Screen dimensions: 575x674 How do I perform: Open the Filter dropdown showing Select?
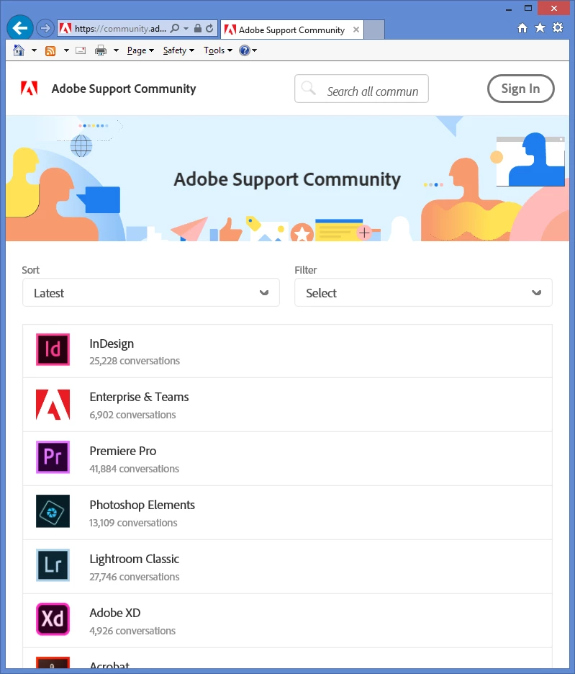423,293
